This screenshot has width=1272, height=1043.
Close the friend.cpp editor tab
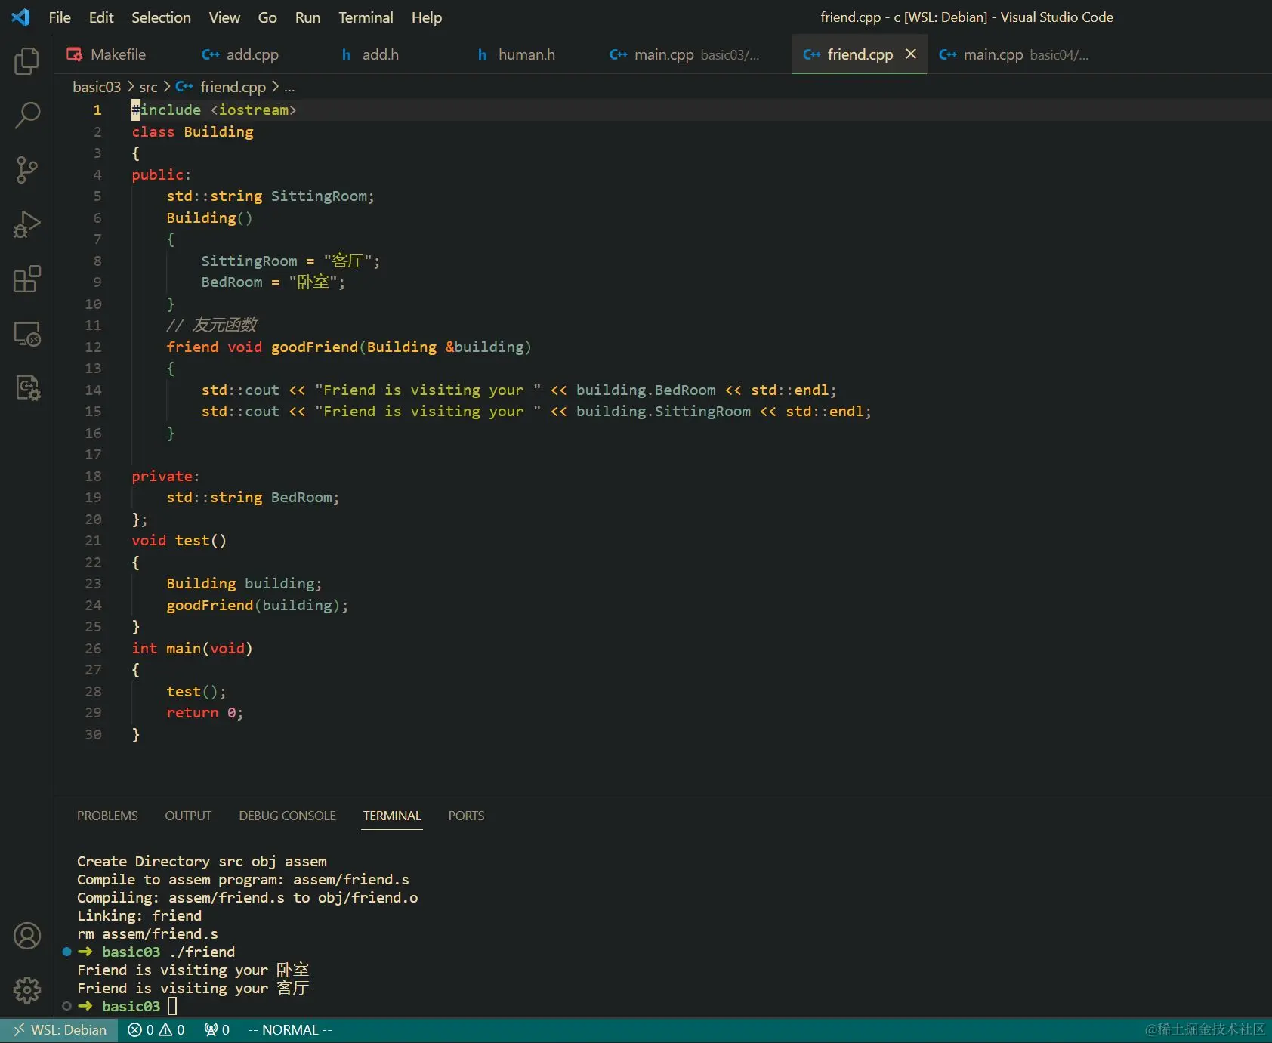coord(911,54)
